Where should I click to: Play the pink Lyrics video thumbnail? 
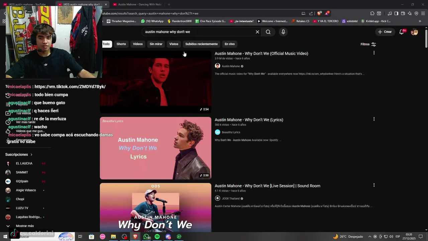[155, 148]
